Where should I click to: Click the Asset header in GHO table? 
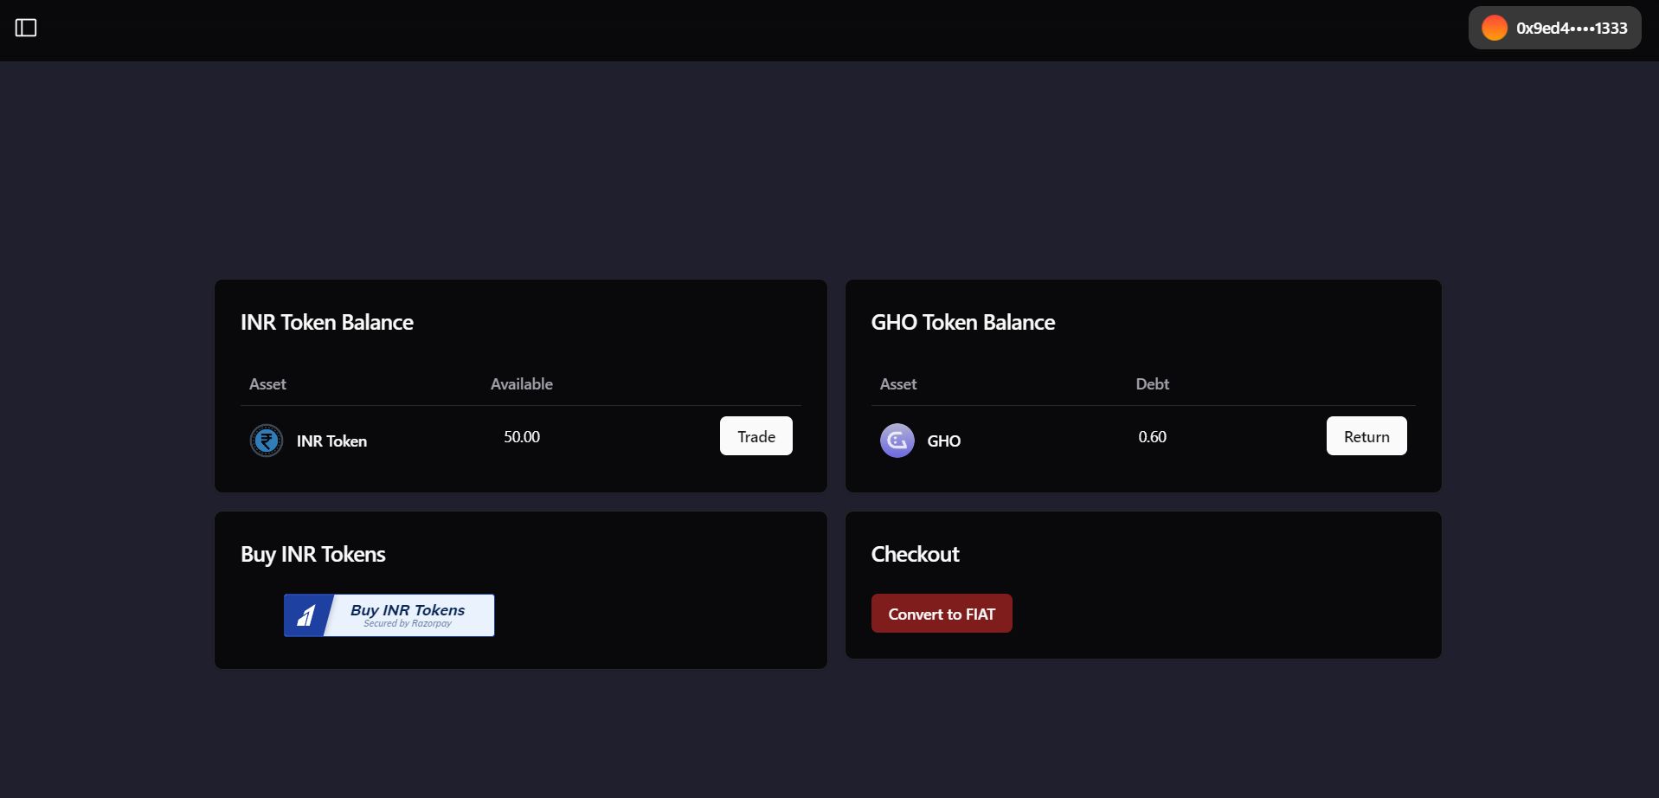tap(898, 384)
